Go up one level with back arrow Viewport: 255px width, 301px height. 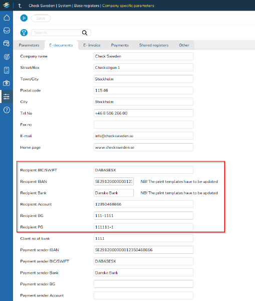20,6
